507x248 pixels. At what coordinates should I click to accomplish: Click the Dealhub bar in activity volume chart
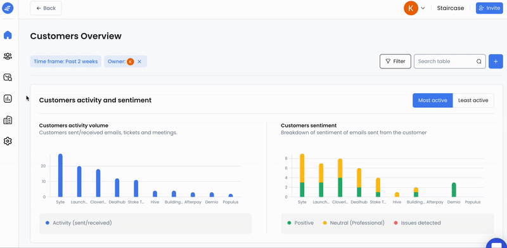point(117,188)
